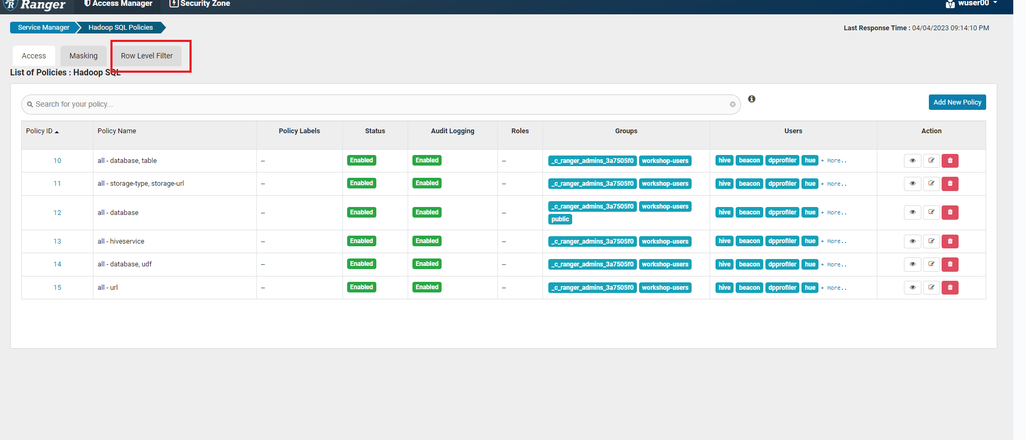Image resolution: width=1026 pixels, height=440 pixels.
Task: Open policy ID 11 link
Action: point(57,184)
